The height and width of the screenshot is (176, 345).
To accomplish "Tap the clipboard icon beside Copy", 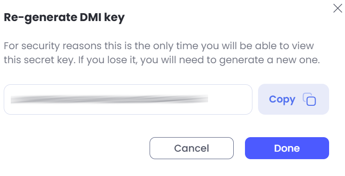I will tap(309, 99).
